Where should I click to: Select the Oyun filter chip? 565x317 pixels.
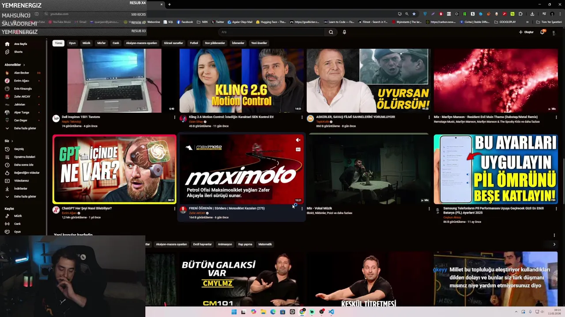pos(72,43)
